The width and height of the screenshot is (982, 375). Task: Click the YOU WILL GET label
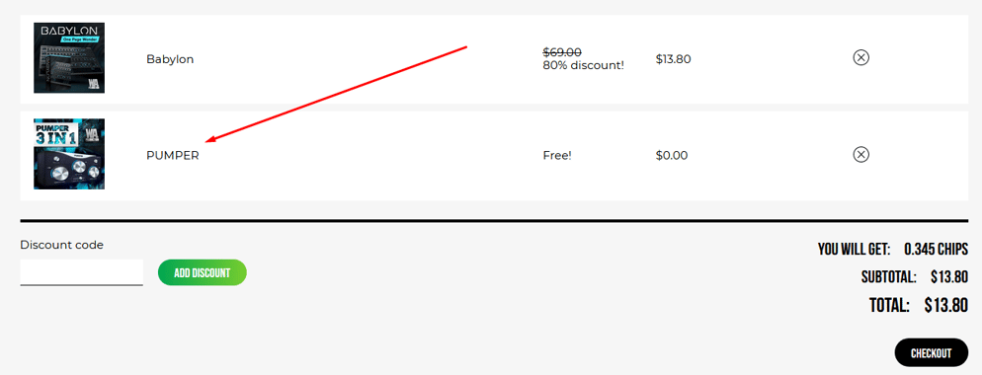[855, 249]
